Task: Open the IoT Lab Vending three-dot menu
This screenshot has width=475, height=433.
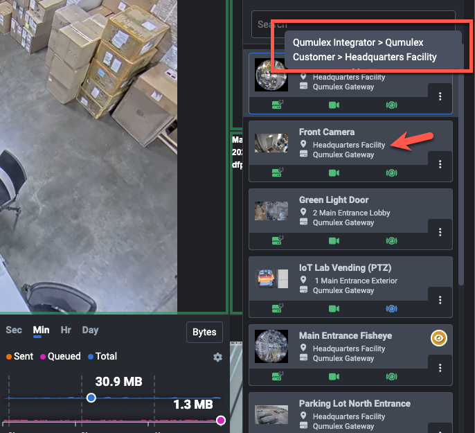Action: (440, 300)
